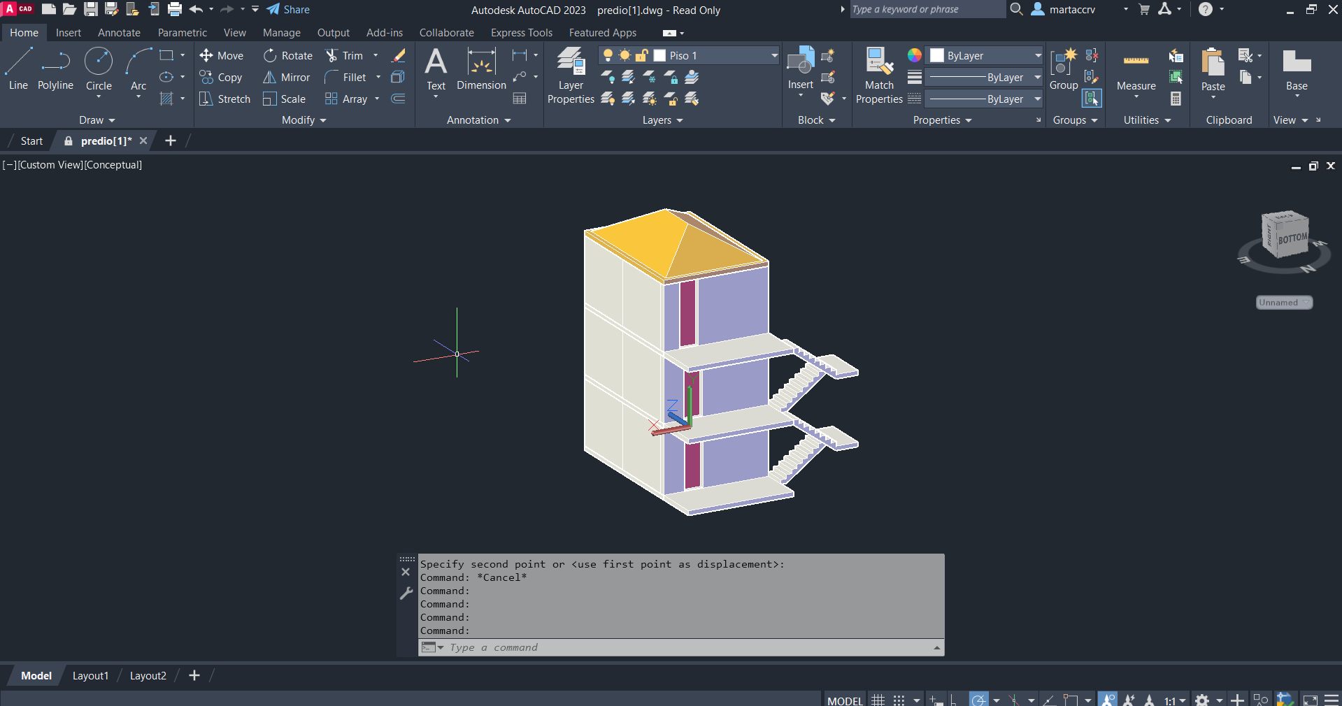Click the Share button

point(288,10)
